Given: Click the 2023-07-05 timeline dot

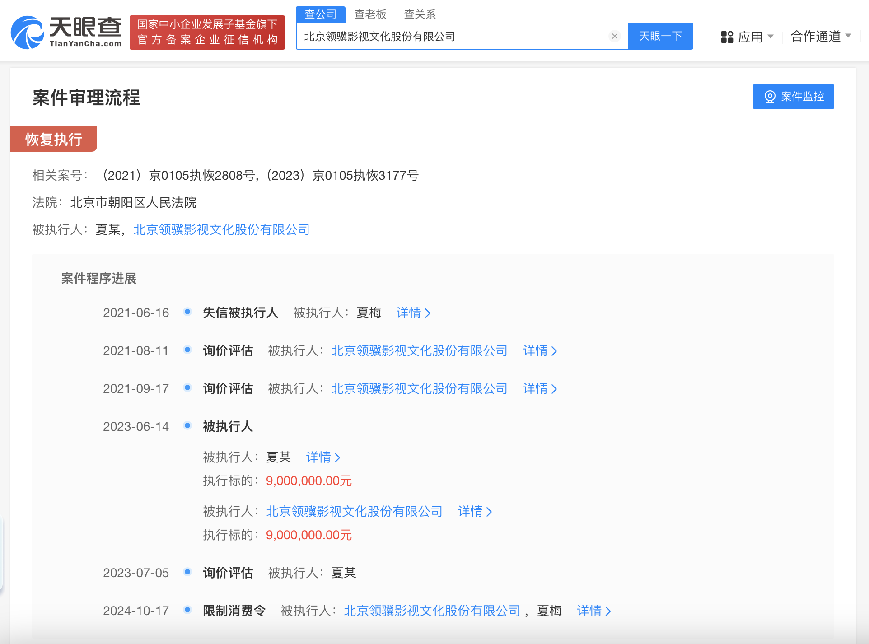Looking at the screenshot, I should 187,572.
